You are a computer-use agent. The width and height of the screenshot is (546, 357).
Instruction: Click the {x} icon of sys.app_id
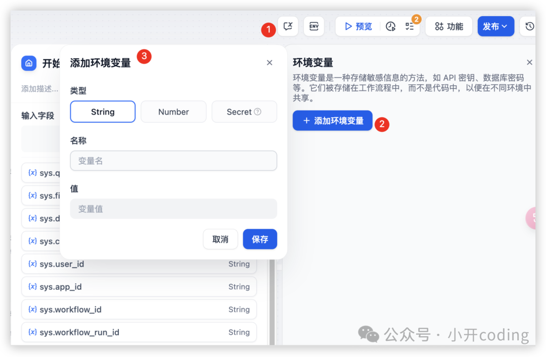(32, 286)
